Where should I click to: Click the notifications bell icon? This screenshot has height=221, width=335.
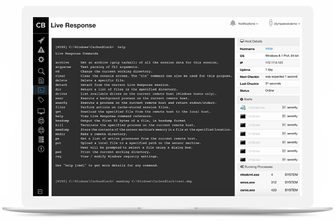point(233,23)
